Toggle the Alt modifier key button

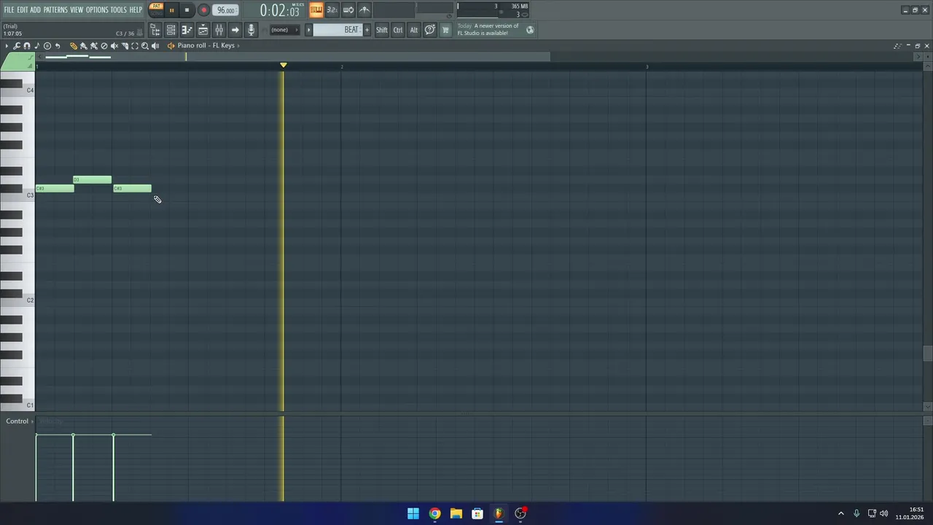(413, 30)
